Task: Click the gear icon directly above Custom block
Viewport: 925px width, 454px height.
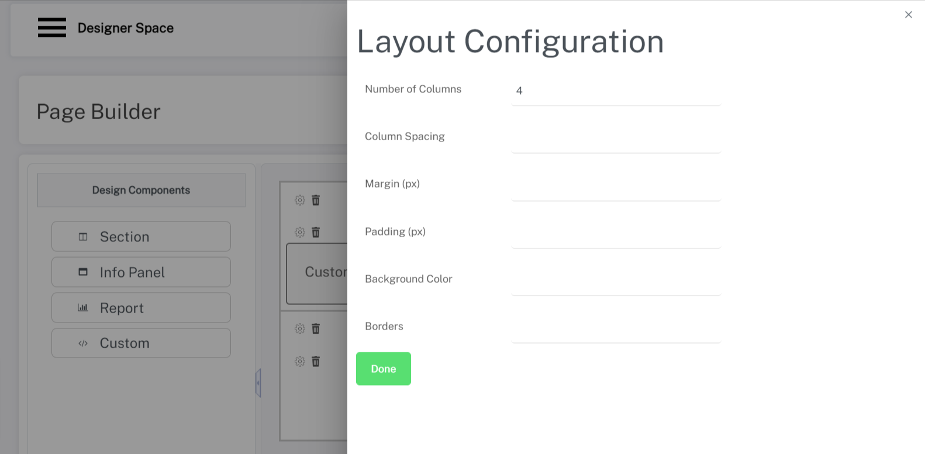Action: [x=300, y=233]
